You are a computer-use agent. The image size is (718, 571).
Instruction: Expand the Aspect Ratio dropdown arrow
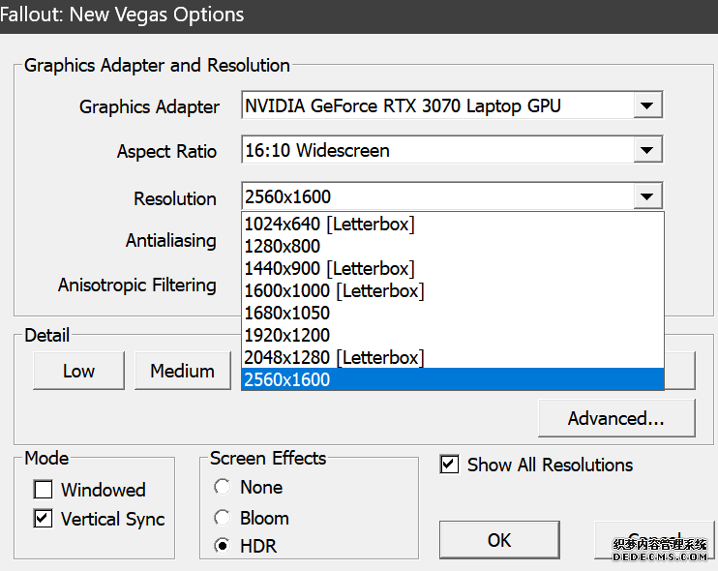(x=646, y=151)
